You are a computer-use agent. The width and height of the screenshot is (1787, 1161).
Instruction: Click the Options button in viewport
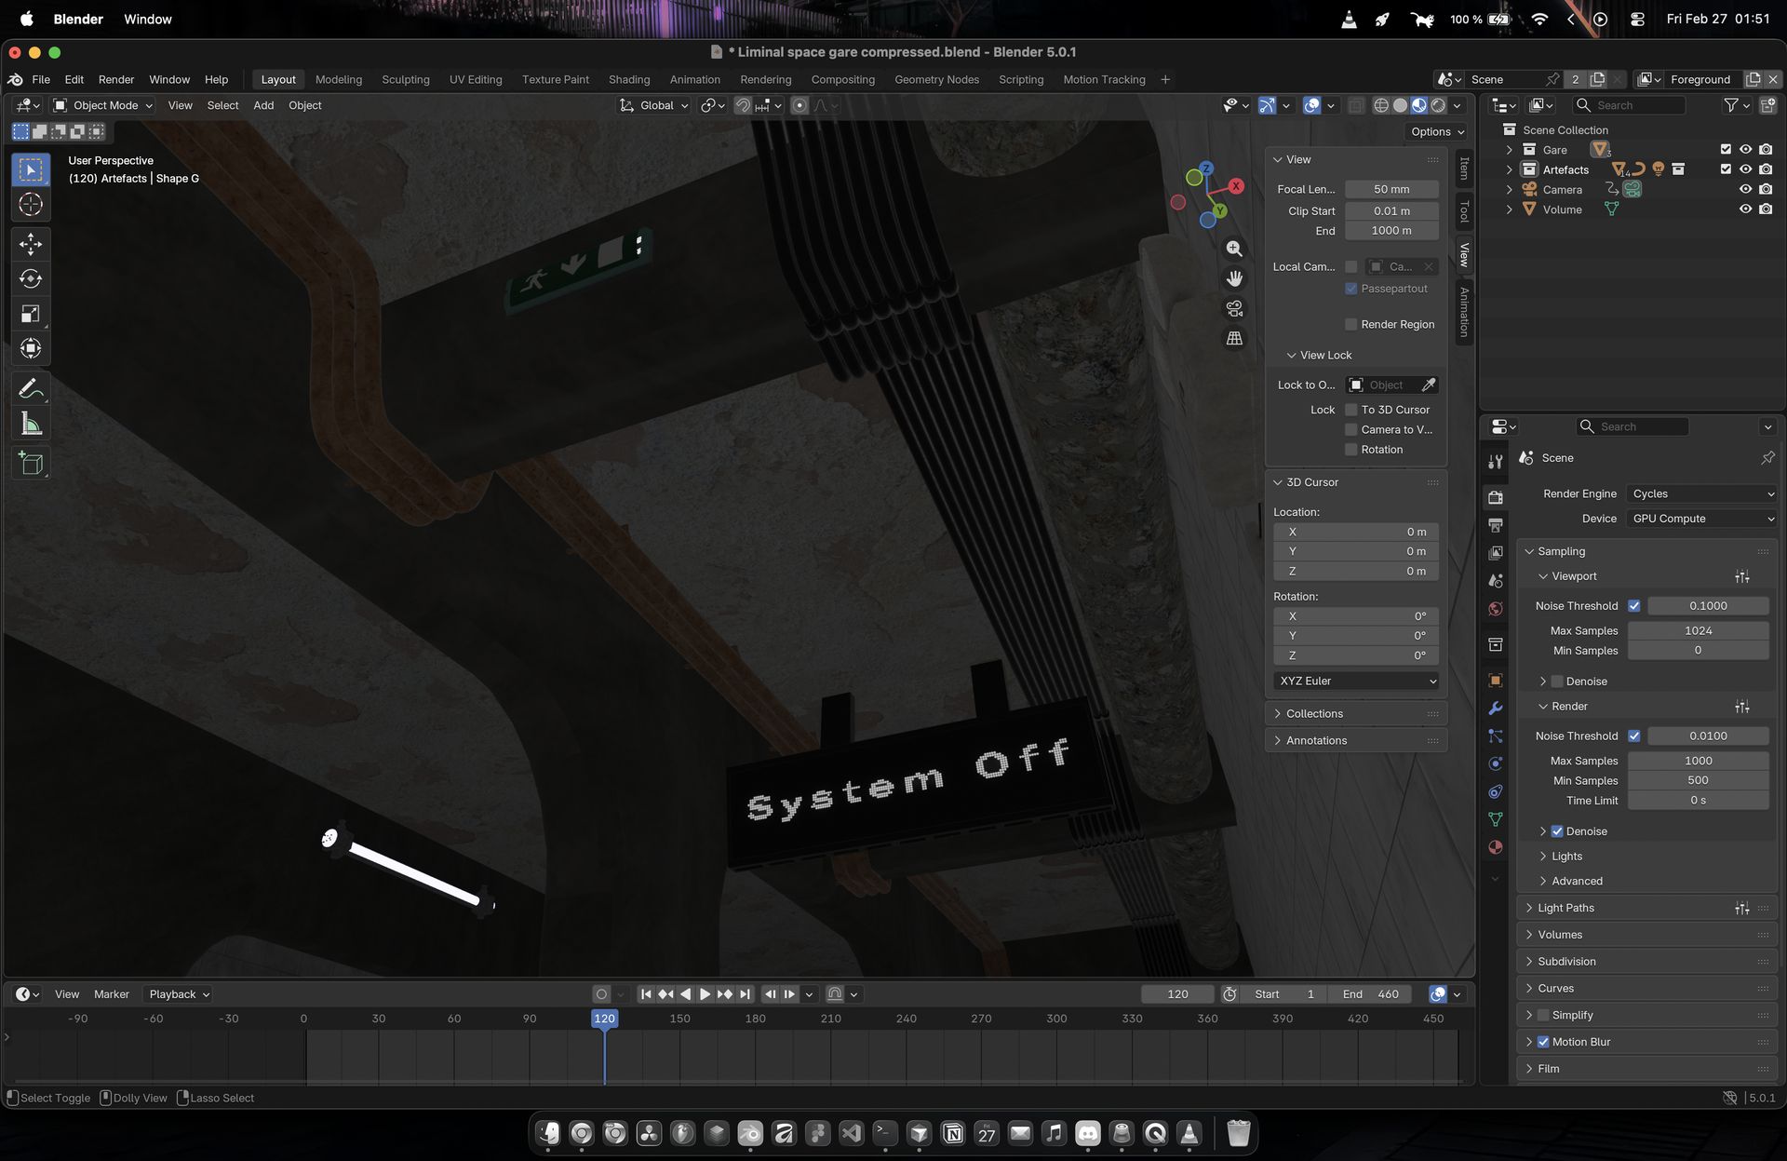pyautogui.click(x=1436, y=131)
